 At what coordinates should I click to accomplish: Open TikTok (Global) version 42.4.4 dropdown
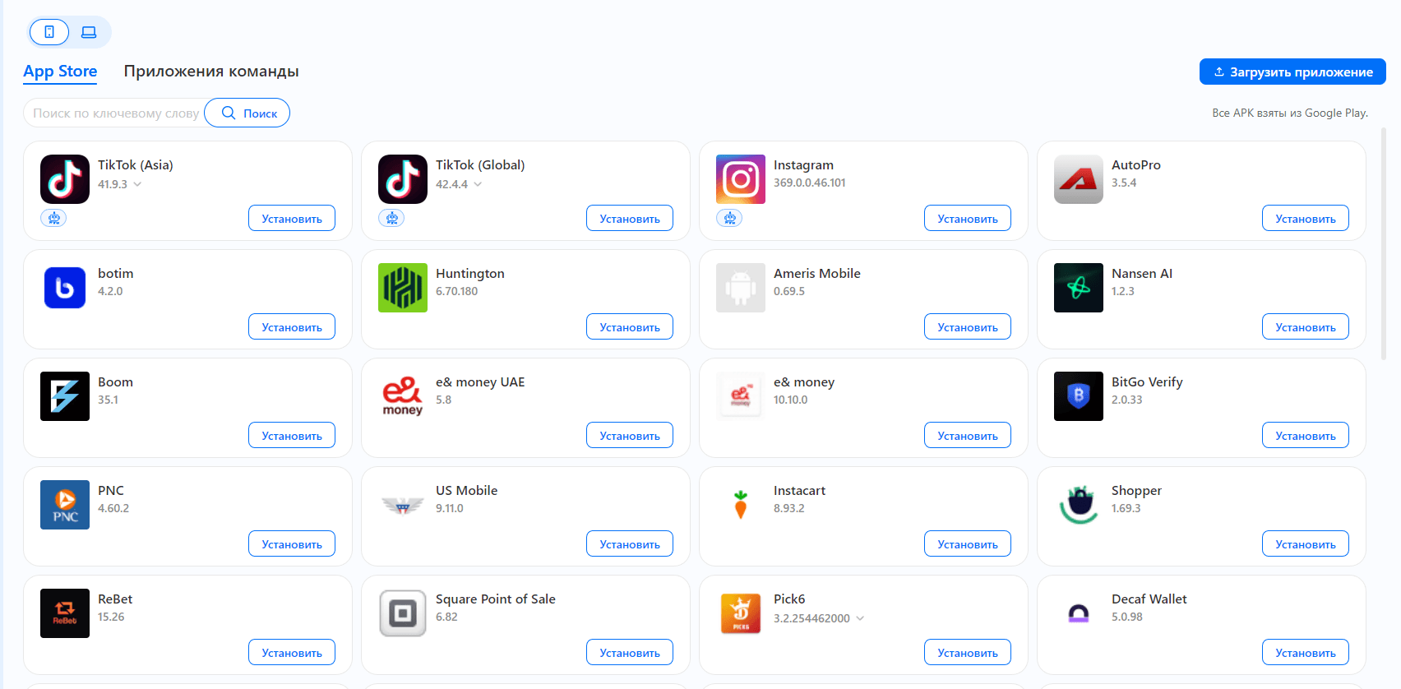[478, 184]
